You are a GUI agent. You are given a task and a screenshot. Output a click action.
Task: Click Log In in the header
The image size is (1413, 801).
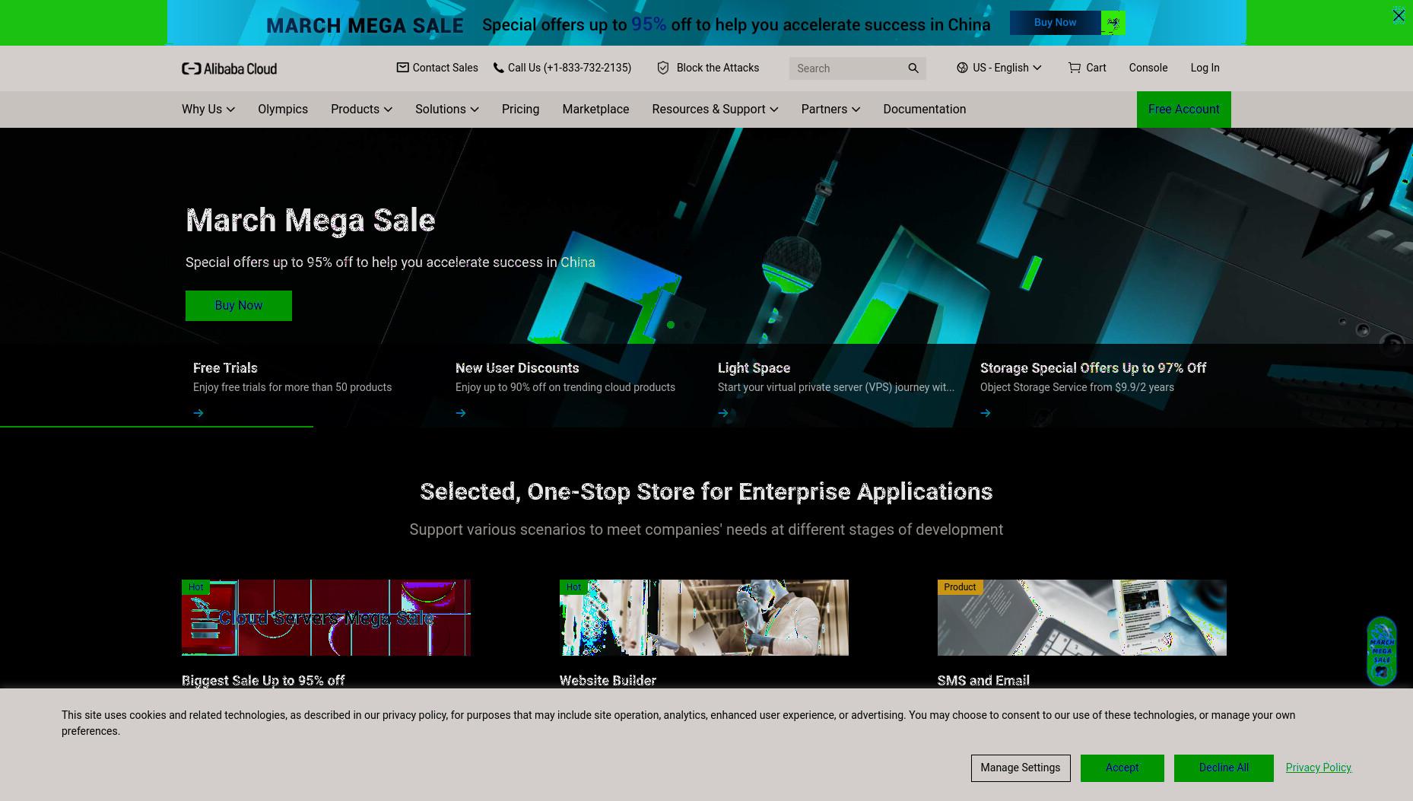click(1205, 68)
